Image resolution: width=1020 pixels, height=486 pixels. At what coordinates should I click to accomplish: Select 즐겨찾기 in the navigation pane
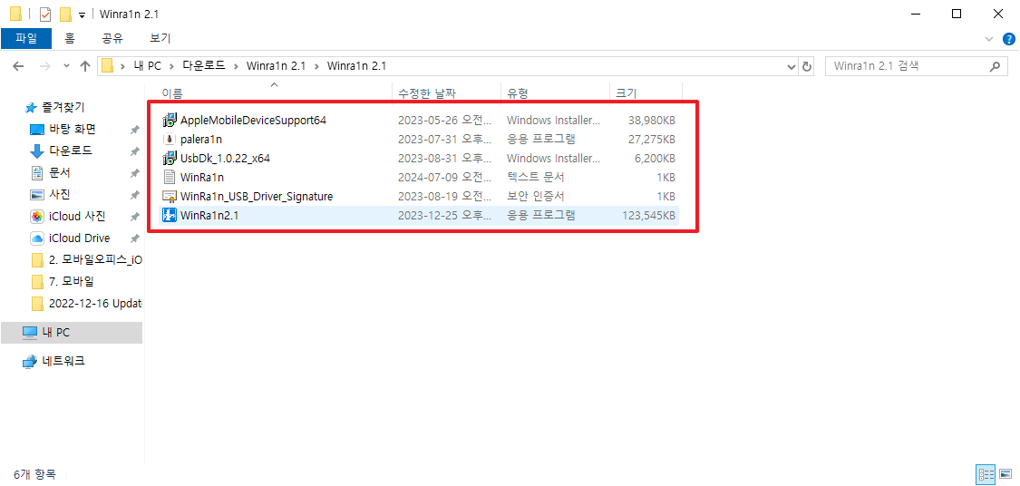(62, 107)
